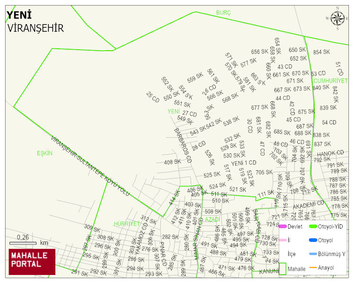This screenshot has width=354, height=283.
Task: Click the BARBAROS CD street label
Action: pyautogui.click(x=183, y=145)
